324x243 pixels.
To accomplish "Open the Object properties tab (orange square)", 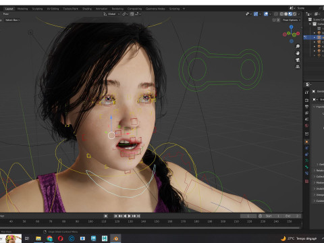I will coord(306,142).
